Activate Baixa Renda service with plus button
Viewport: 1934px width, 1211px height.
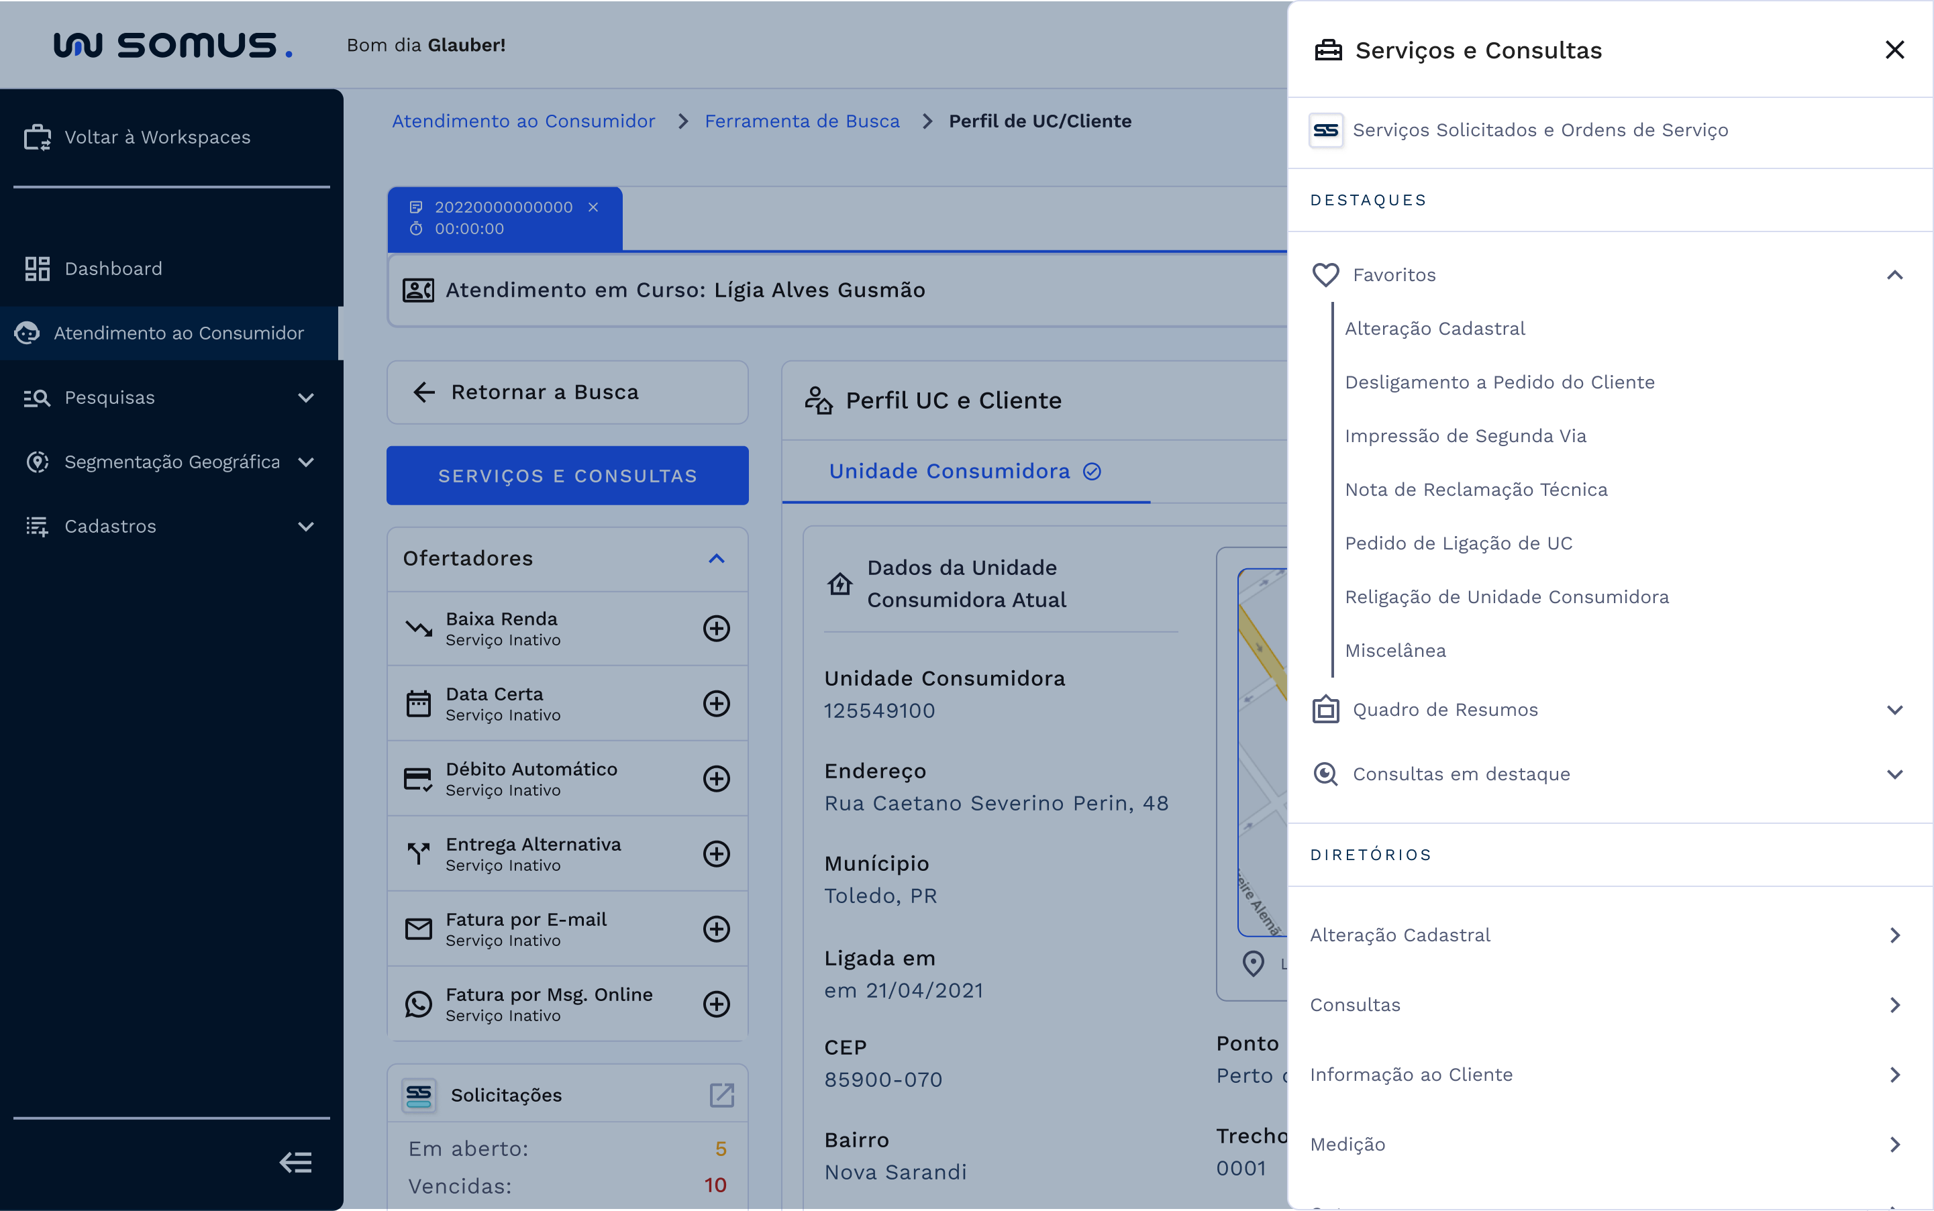point(716,629)
